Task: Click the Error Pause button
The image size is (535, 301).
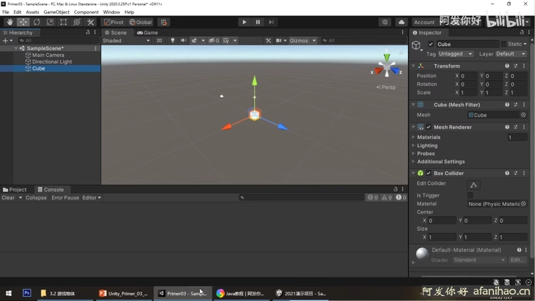Action: tap(65, 197)
